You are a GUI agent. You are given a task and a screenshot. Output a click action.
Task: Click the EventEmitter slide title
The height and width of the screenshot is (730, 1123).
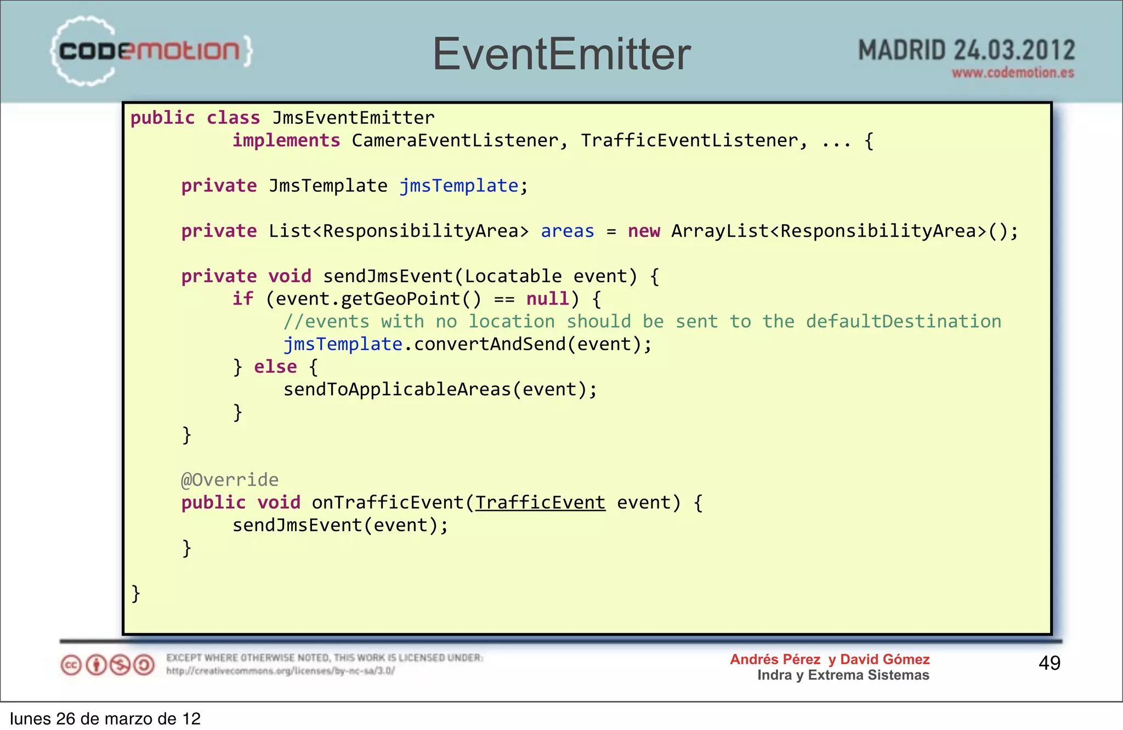pos(561,54)
